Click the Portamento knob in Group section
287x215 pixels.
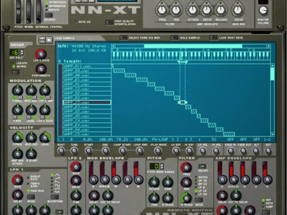coord(41,69)
